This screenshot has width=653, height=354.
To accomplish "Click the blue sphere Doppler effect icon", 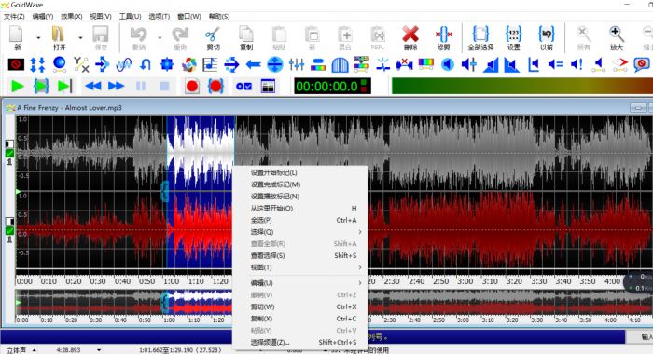I will click(x=59, y=64).
